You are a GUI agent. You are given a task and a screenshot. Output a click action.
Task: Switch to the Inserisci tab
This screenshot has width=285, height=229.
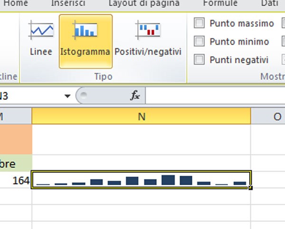point(68,4)
